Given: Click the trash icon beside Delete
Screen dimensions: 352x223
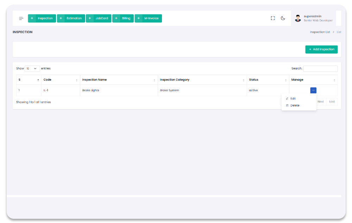Looking at the screenshot, I should click(x=287, y=105).
